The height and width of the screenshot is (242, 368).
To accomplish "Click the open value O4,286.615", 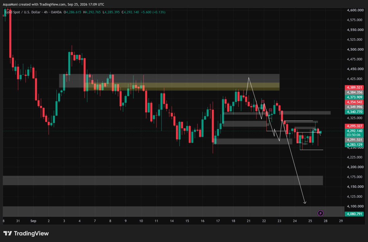I will [x=72, y=12].
